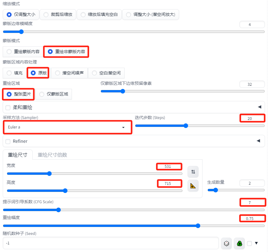Choose 整张图片 inpaint area
This screenshot has width=268, height=252.
[19, 94]
